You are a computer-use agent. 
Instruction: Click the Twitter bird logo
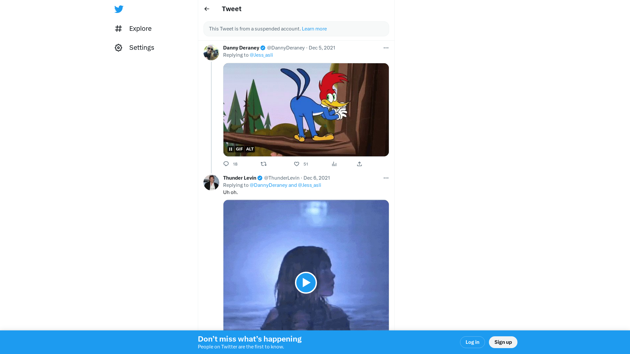(x=119, y=9)
